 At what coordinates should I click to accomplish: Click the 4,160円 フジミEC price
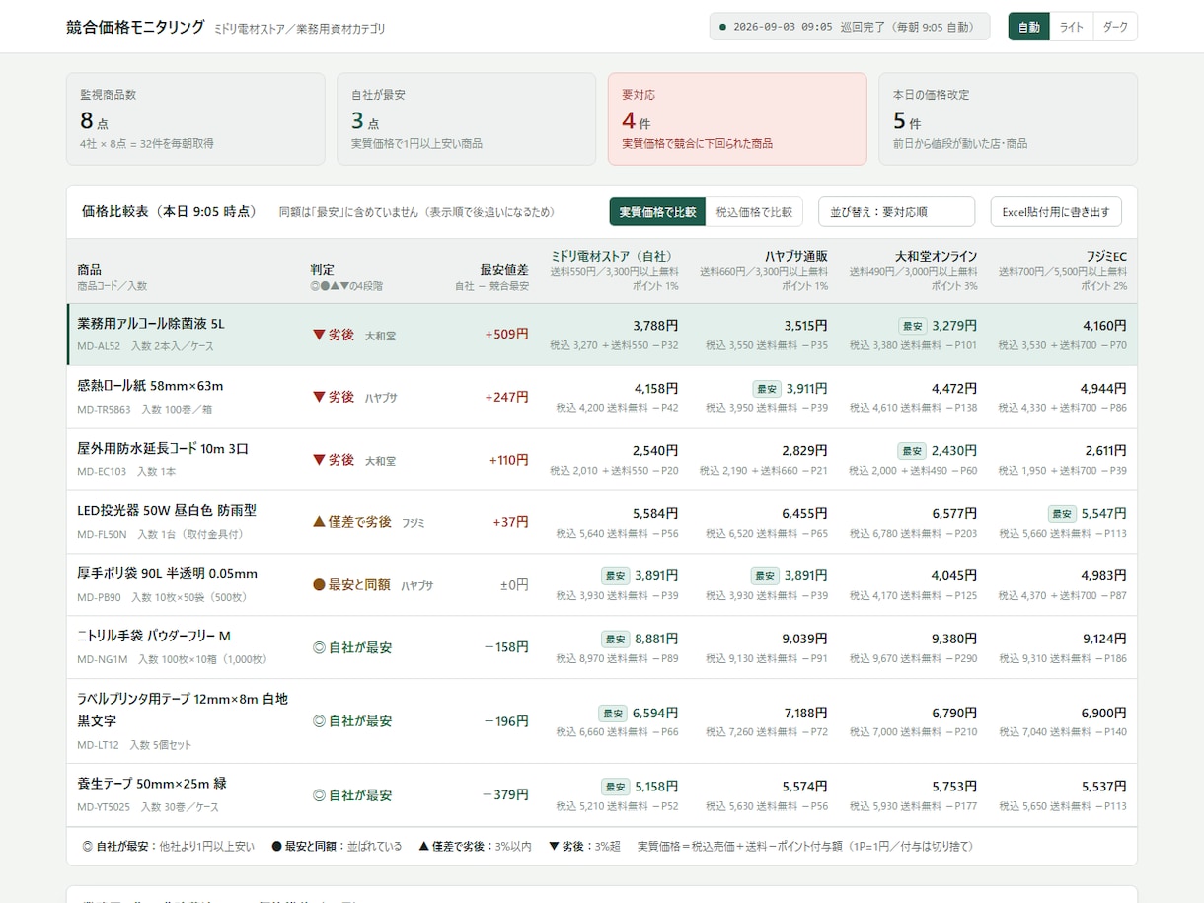[1103, 325]
